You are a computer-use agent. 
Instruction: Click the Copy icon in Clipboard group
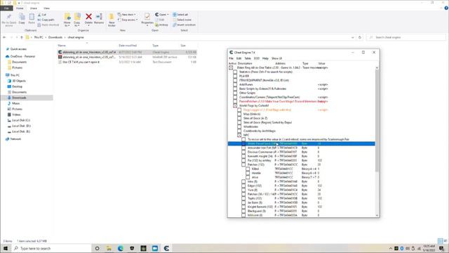[22, 17]
